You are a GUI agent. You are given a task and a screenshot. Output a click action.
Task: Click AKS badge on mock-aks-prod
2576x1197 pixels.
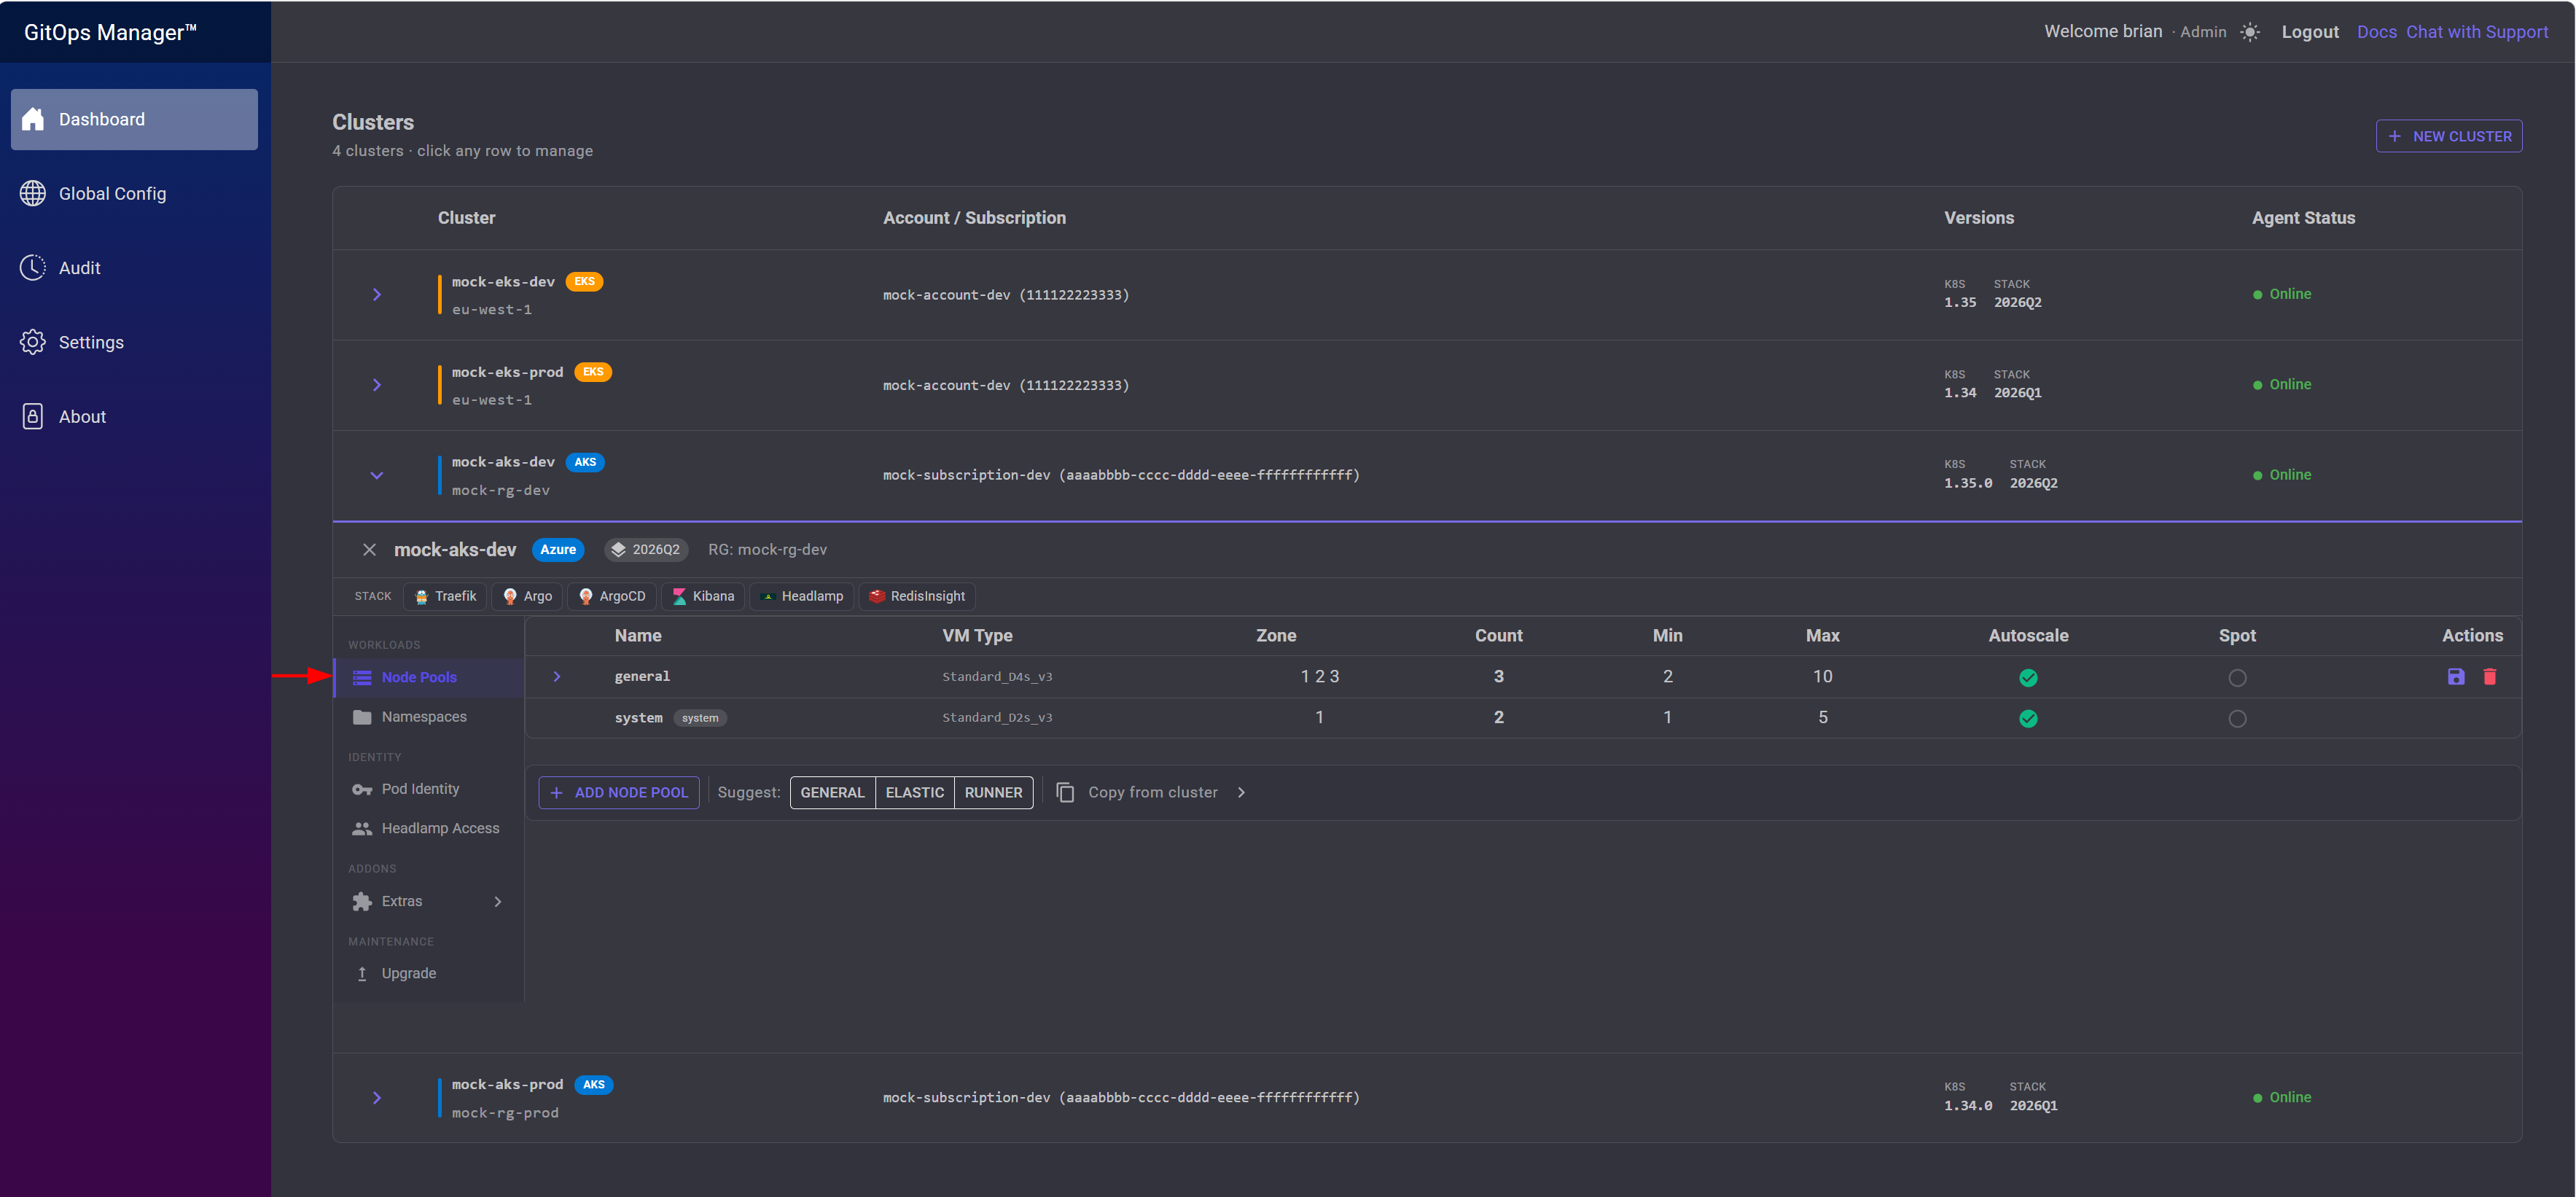(x=594, y=1085)
